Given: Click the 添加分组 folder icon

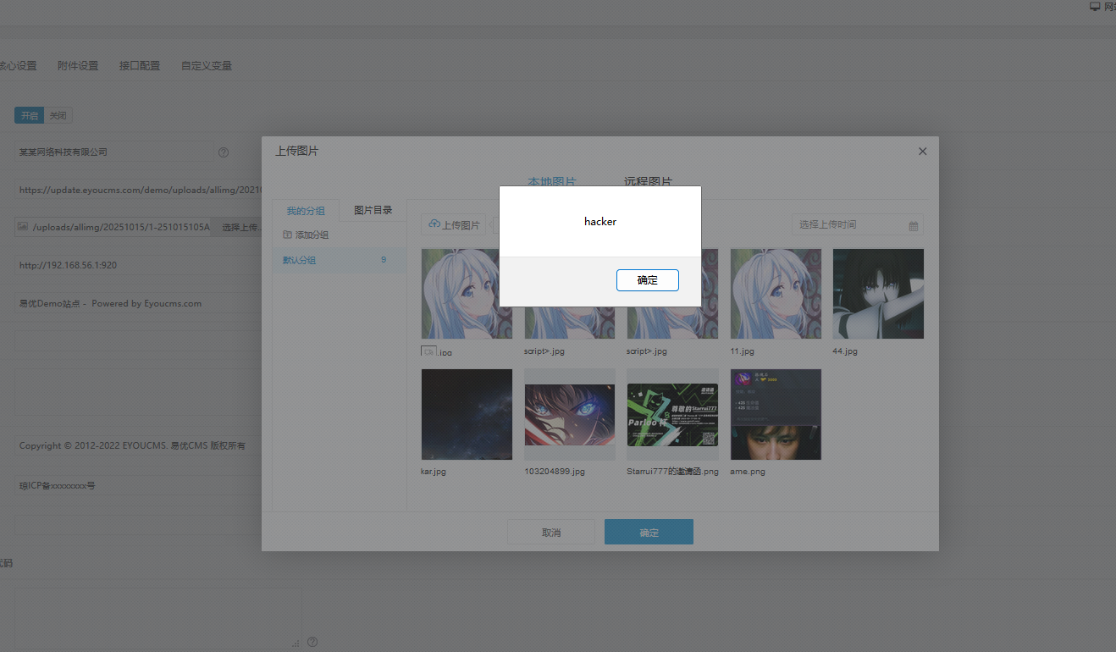Looking at the screenshot, I should click(x=287, y=235).
